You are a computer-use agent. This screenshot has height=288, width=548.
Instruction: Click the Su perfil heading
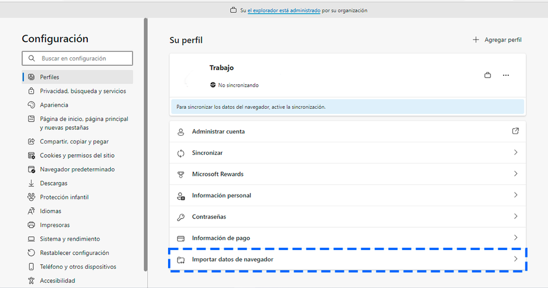186,40
